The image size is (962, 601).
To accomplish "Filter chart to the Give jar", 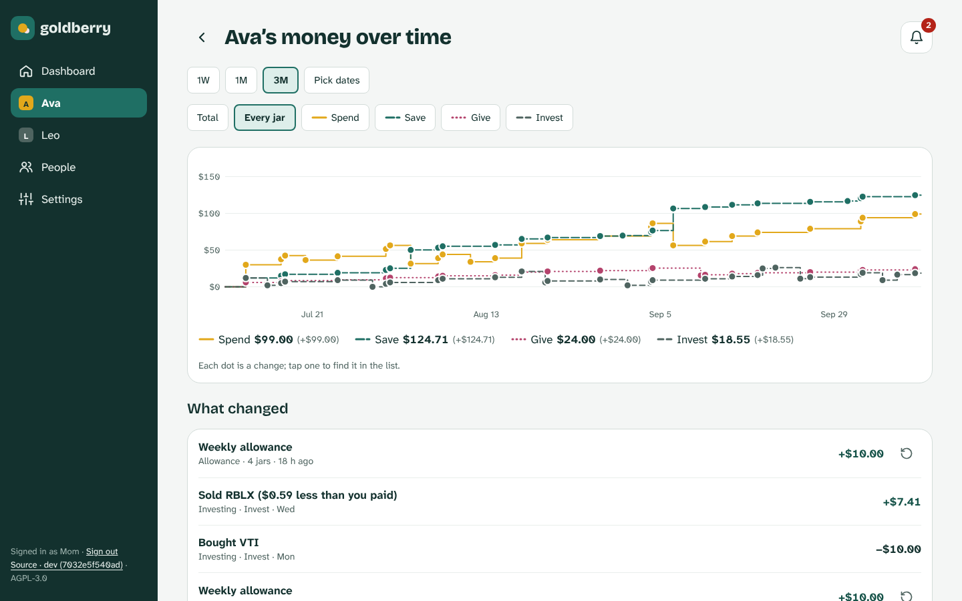I will coord(470,118).
